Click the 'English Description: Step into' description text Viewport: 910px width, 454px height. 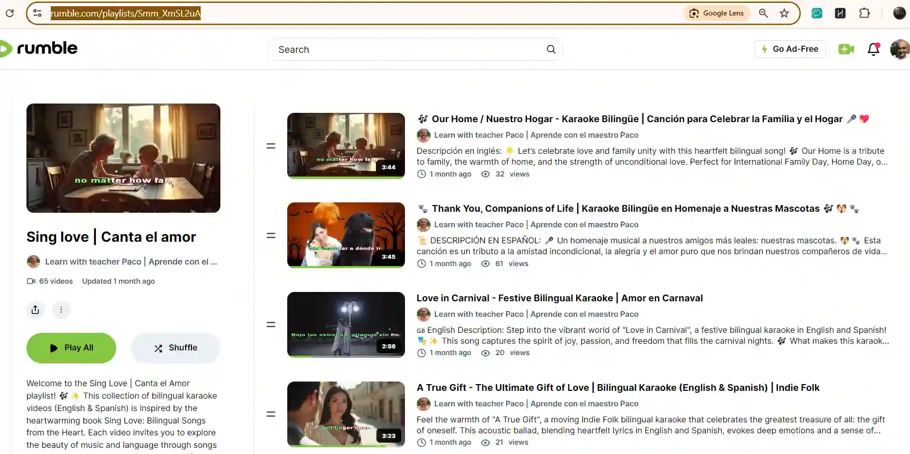click(653, 335)
